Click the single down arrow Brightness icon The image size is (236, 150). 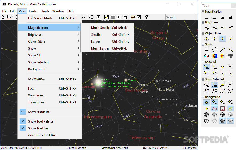point(214,28)
